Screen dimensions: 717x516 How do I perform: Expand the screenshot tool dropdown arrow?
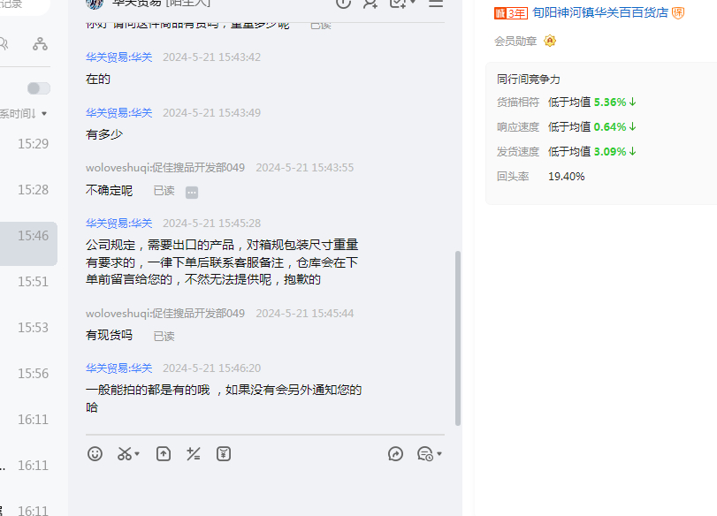138,454
